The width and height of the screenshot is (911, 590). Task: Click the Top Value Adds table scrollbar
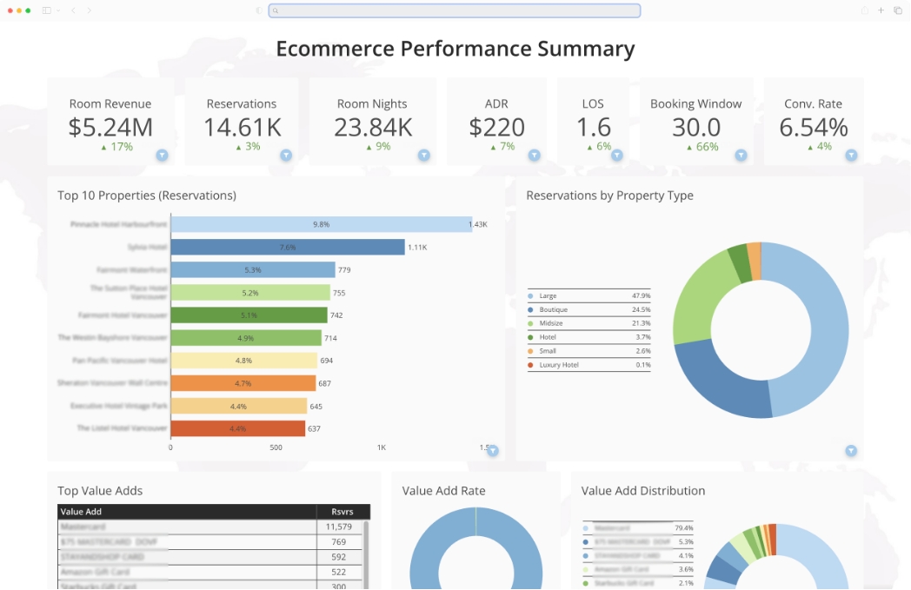(366, 554)
